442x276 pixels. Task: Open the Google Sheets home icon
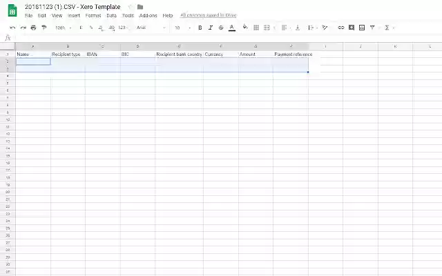(12, 10)
